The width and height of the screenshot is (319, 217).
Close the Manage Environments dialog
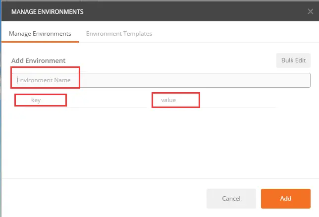310,11
